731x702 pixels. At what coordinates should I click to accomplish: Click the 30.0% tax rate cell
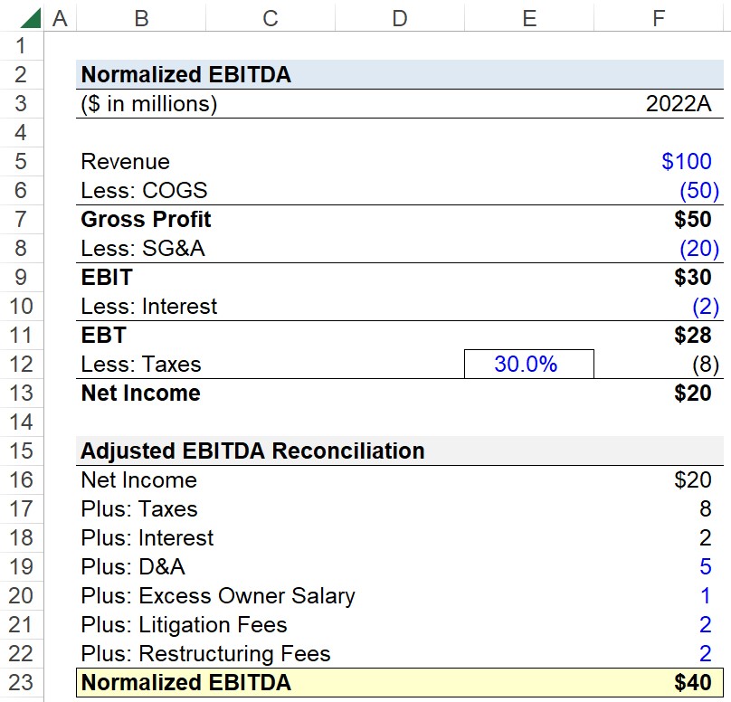(529, 364)
